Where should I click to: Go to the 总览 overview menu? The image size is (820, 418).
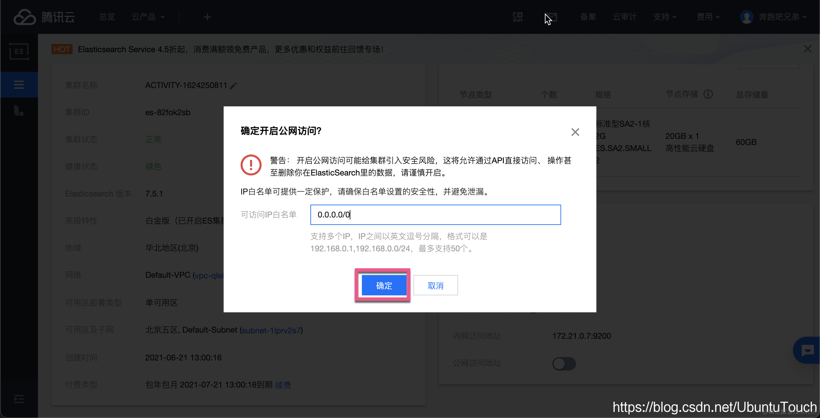point(107,17)
